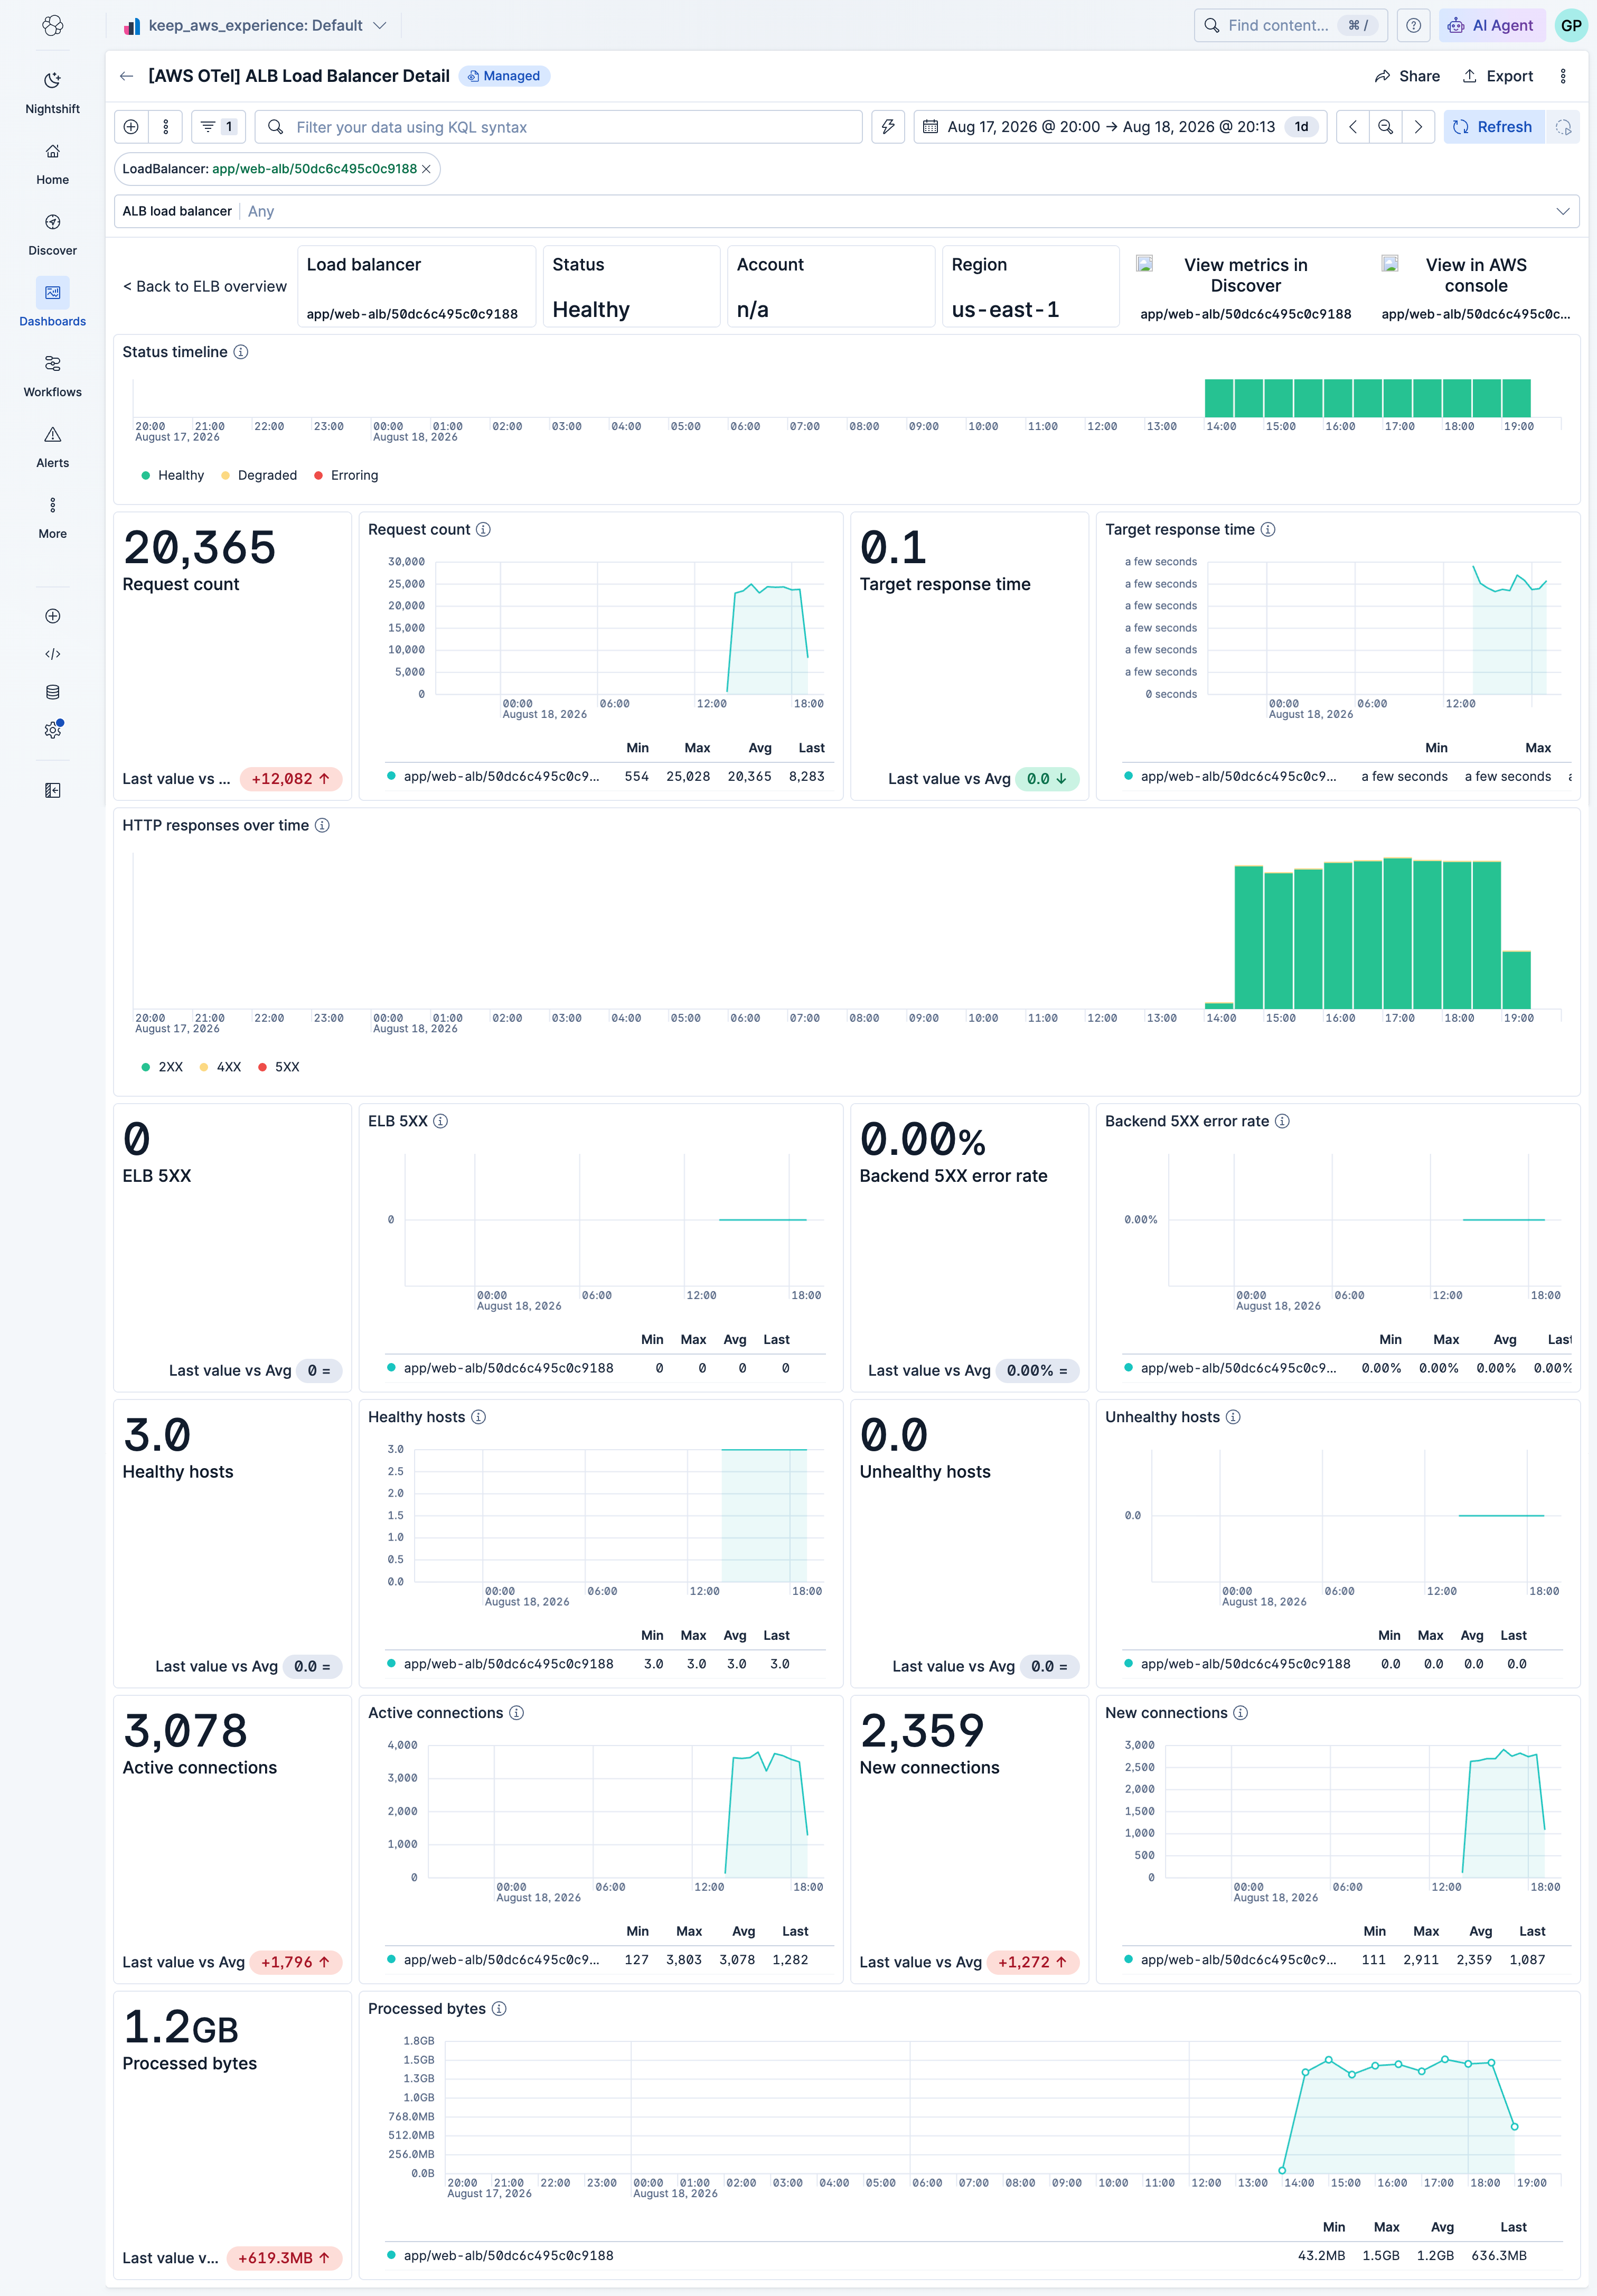Open Nightshift in the sidebar
Viewport: 1597px width, 2296px height.
coord(53,92)
